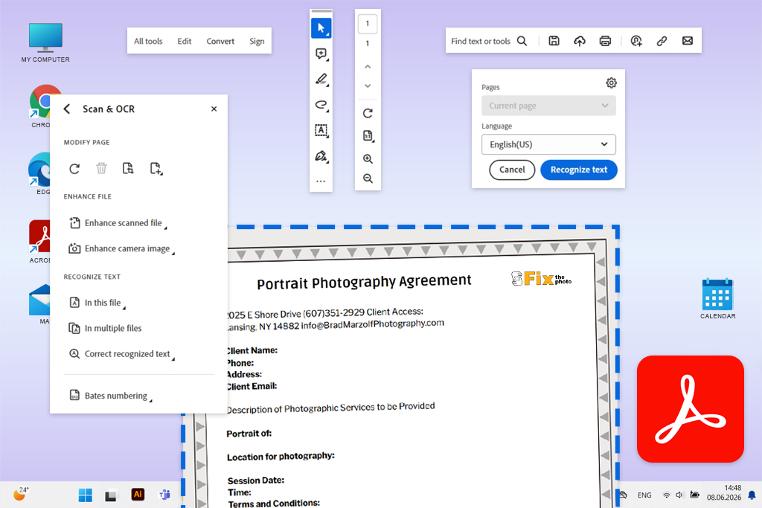Image resolution: width=762 pixels, height=508 pixels.
Task: Click ENG language indicator in tray
Action: coord(644,495)
